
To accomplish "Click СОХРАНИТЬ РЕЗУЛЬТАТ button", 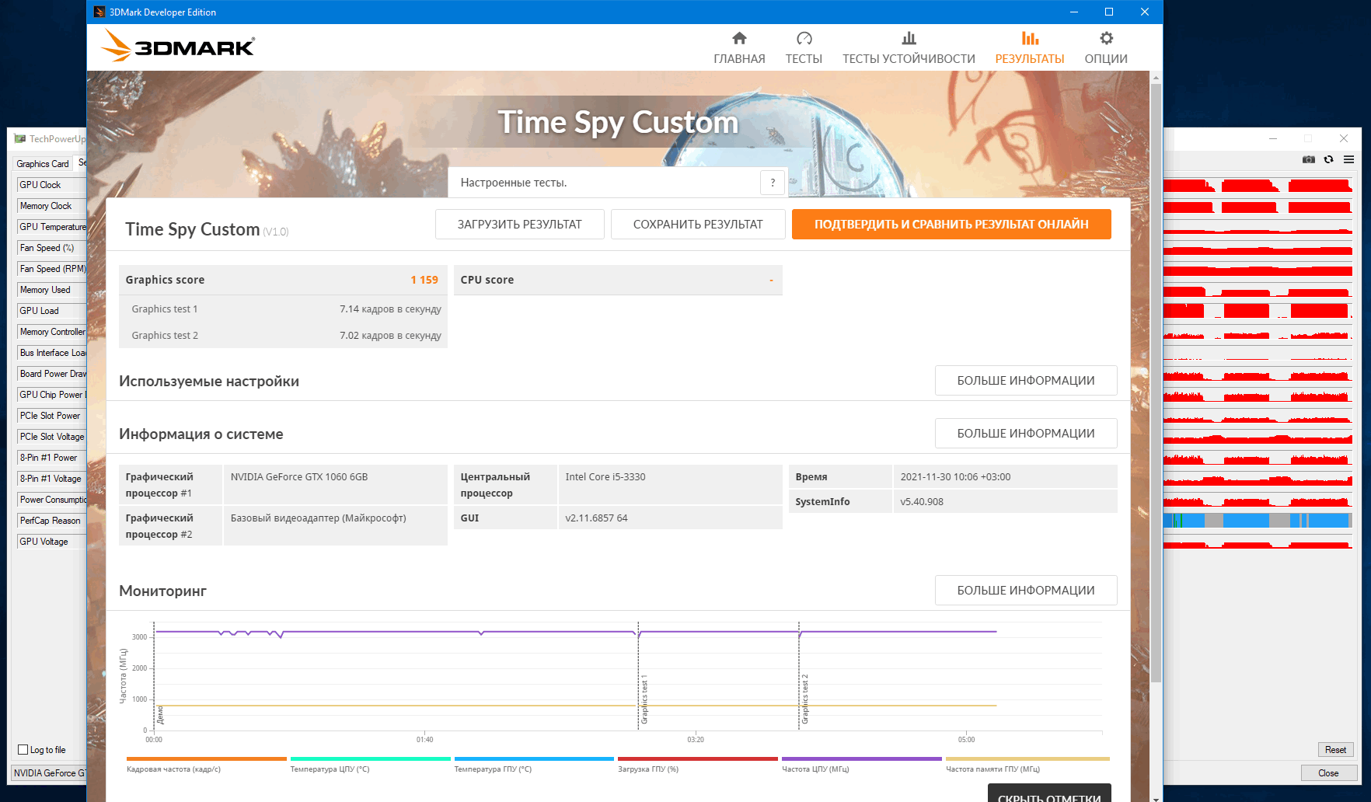I will coord(698,225).
